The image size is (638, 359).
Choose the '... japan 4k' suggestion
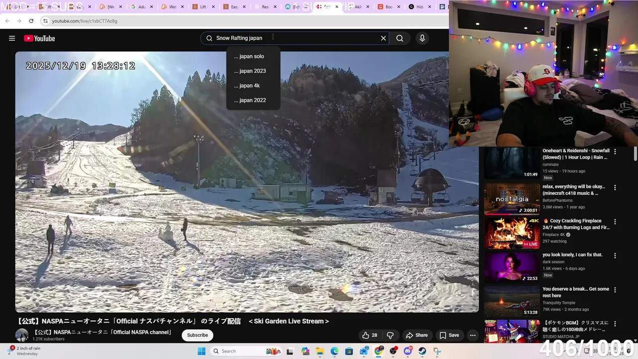pyautogui.click(x=253, y=85)
